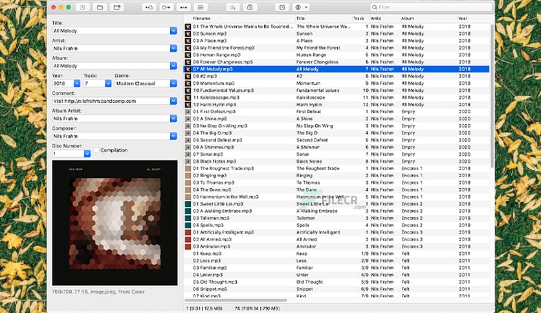Select the file 03 Talisman.mp3
Image resolution: width=541 pixels, height=313 pixels.
coord(211,218)
